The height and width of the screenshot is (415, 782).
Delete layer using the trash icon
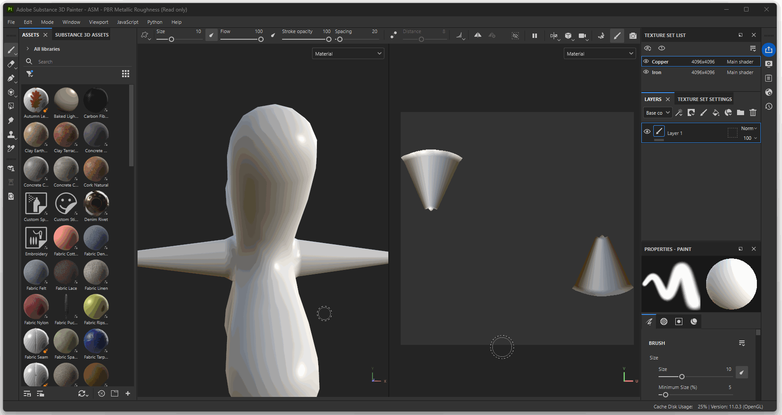click(753, 113)
